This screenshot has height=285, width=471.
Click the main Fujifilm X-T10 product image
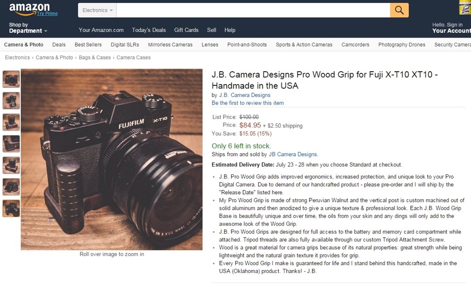pos(111,159)
